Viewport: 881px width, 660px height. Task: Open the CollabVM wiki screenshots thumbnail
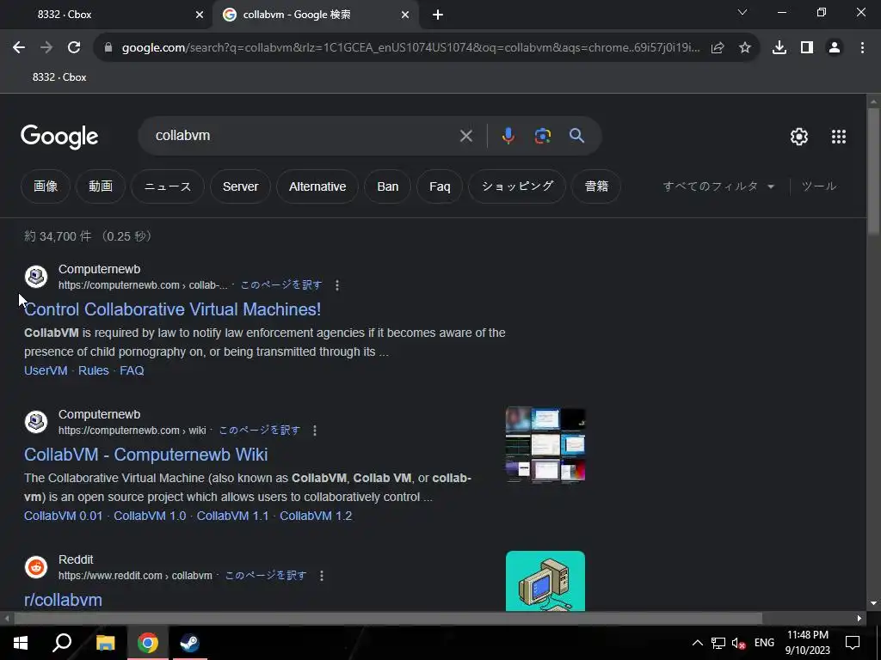click(x=545, y=444)
